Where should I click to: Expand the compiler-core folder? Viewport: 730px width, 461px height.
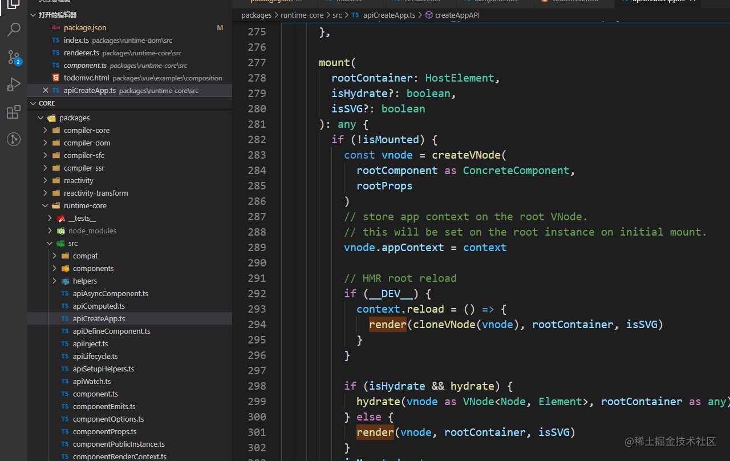coord(45,130)
